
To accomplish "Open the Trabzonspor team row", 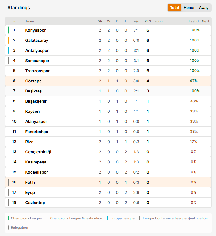I will point(108,71).
